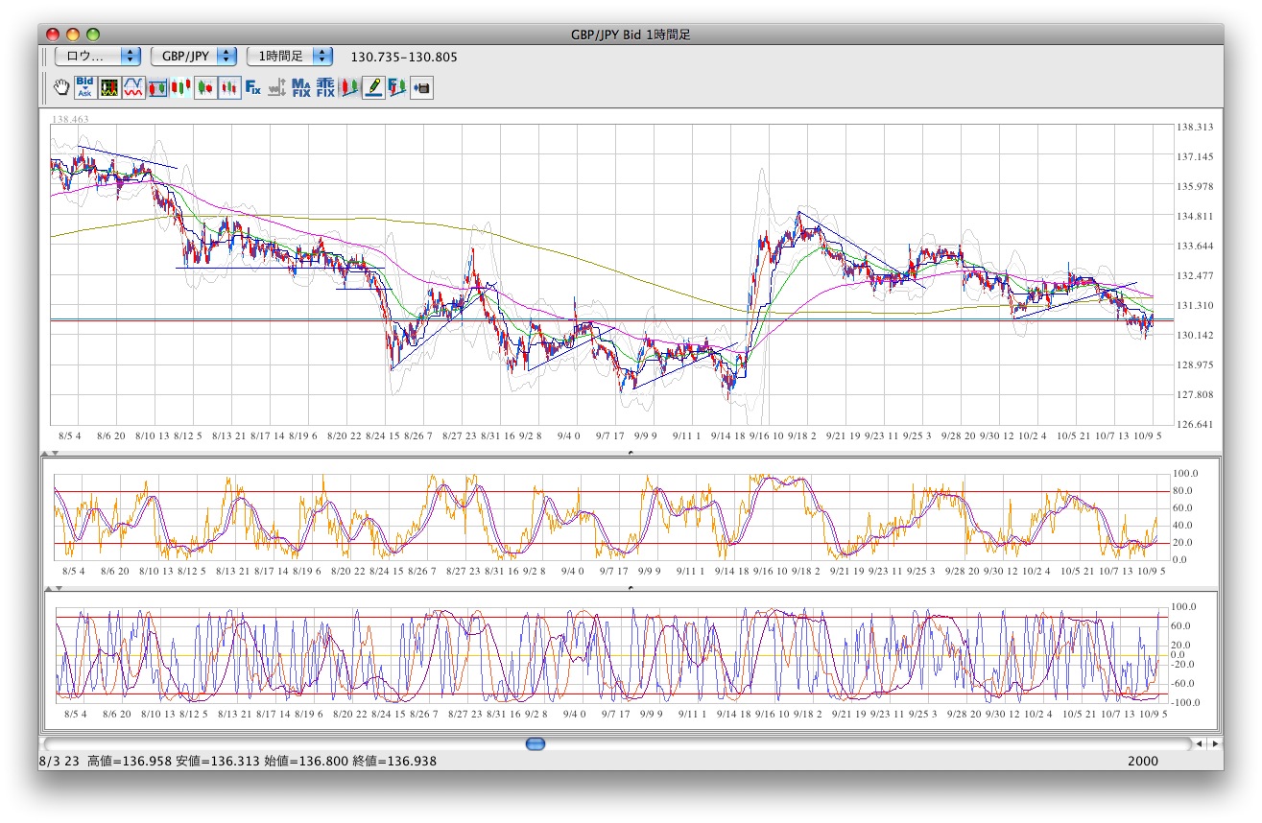1262x823 pixels.
Task: Click the -100.0 level label in the bottom pane
Action: (1186, 703)
